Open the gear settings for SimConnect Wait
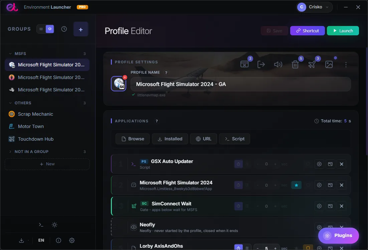Screen dimensions: 368x250 click(x=319, y=206)
